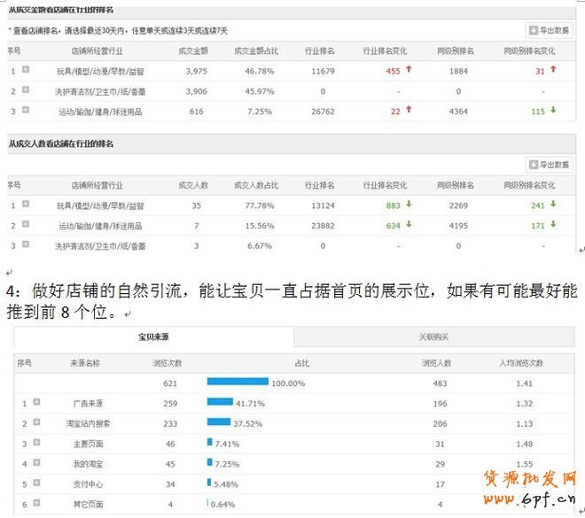
Task: Click 导出数据 in the 成交人数 ranking table
Action: coord(550,165)
